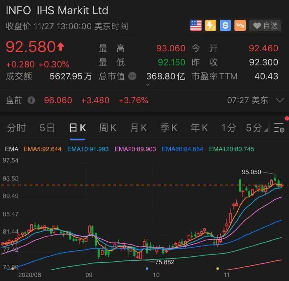
Task: Switch to 5日 chart tab
Action: point(47,128)
